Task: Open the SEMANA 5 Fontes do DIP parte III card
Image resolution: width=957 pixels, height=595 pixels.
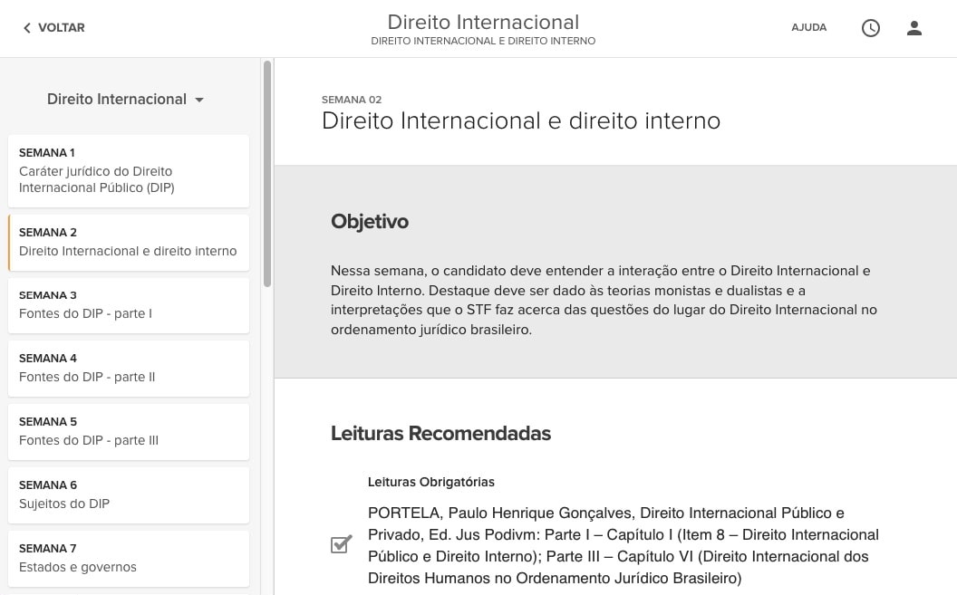Action: coord(129,432)
